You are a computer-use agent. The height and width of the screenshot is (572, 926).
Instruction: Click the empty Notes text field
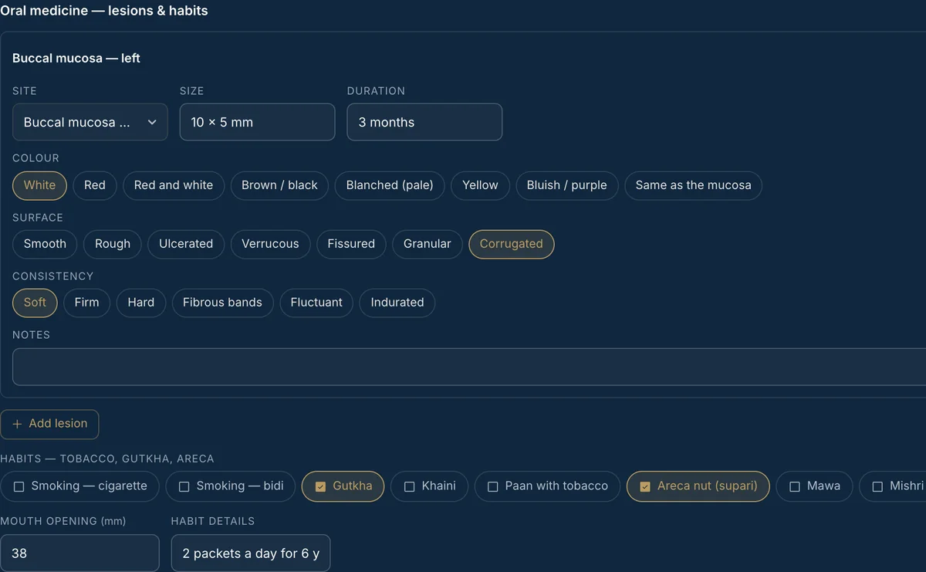tap(469, 367)
